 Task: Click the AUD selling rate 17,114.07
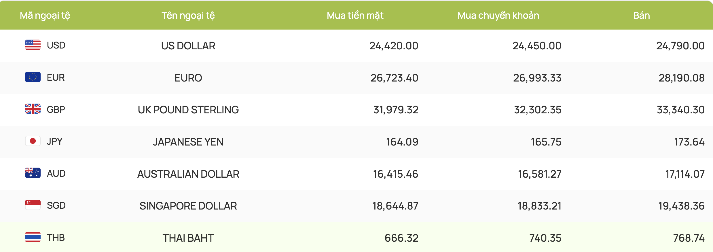[685, 174]
